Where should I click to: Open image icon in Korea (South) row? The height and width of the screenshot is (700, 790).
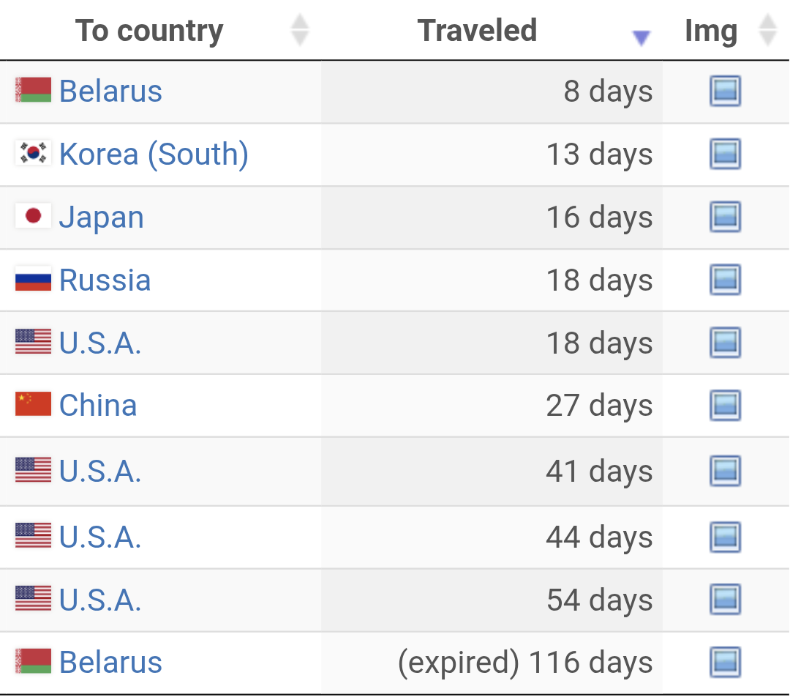pos(725,154)
